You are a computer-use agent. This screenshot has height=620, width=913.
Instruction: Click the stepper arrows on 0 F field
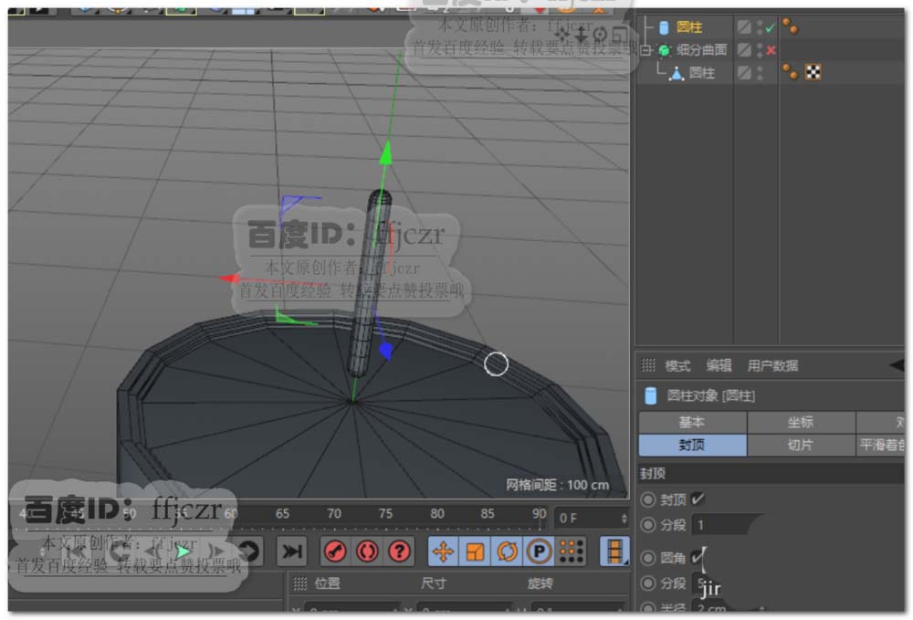624,518
